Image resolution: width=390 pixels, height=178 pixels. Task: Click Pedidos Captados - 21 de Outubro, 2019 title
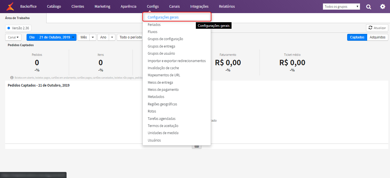coord(39,85)
